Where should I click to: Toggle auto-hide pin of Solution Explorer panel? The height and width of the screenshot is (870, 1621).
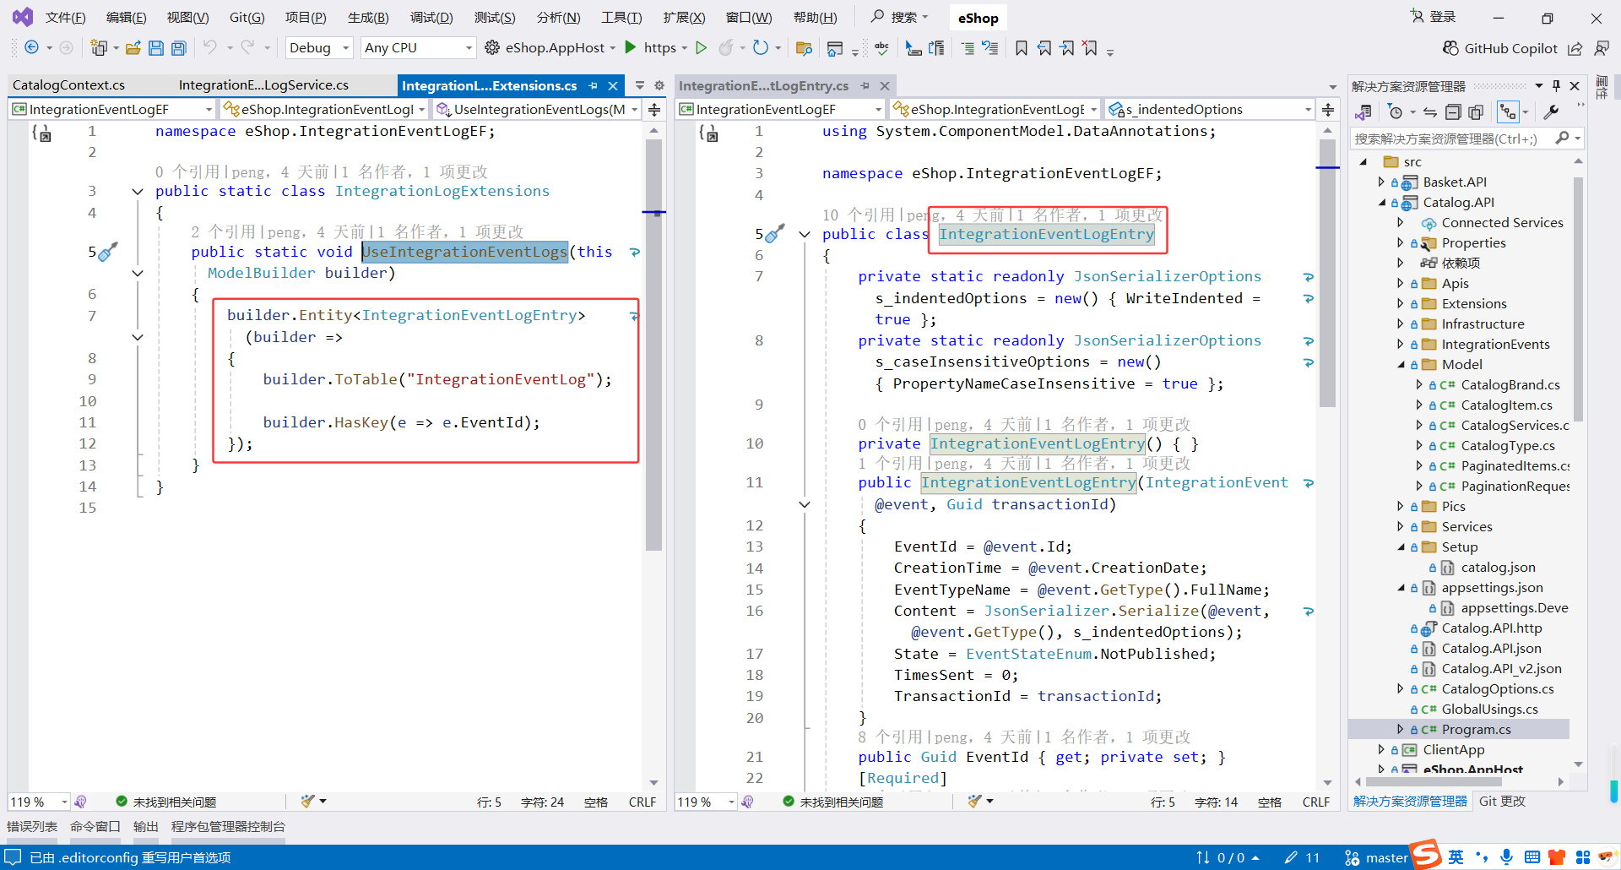1556,86
